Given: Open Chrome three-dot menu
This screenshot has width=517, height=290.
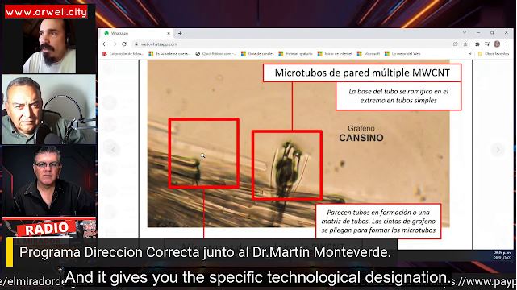Looking at the screenshot, I should tap(507, 43).
